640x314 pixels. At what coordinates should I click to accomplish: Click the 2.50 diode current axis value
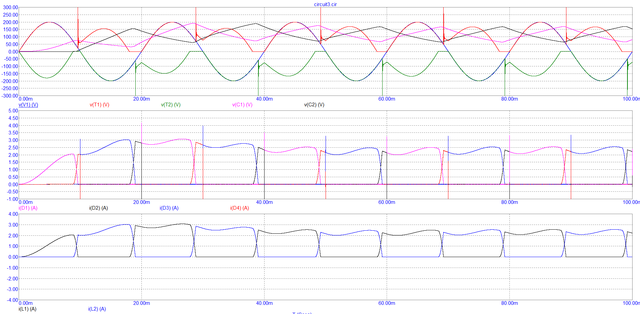(13, 148)
